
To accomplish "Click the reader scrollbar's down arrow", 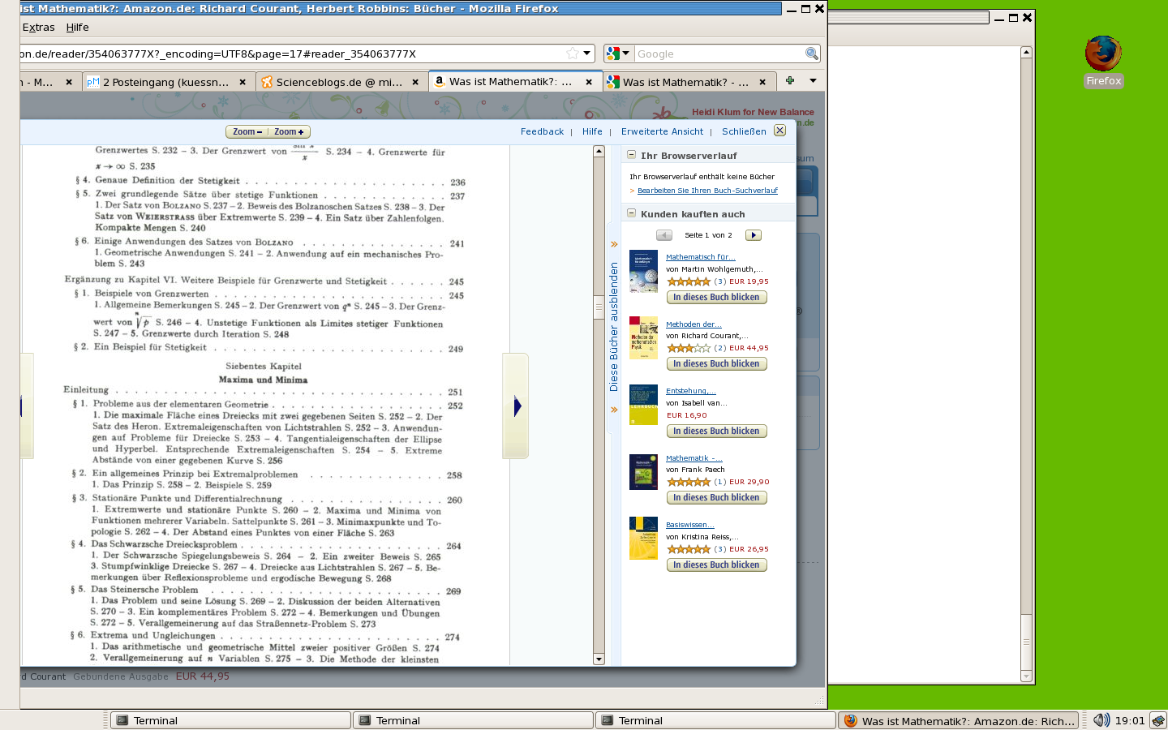I will [x=599, y=659].
